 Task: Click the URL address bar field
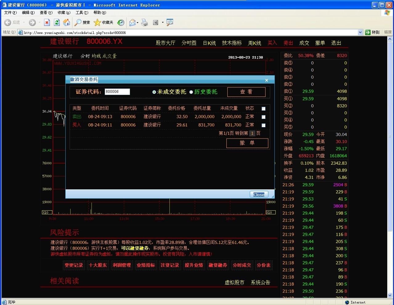[x=190, y=32]
